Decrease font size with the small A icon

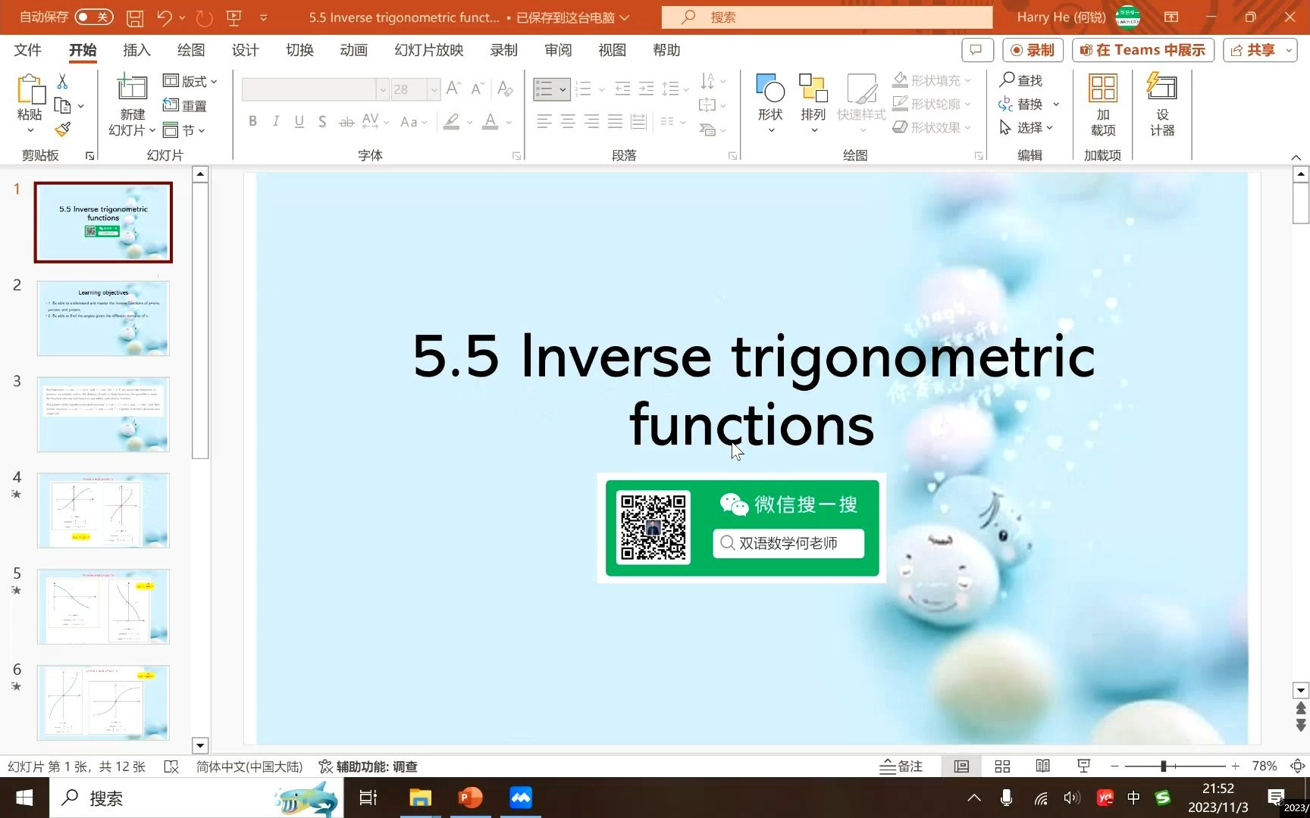[477, 89]
